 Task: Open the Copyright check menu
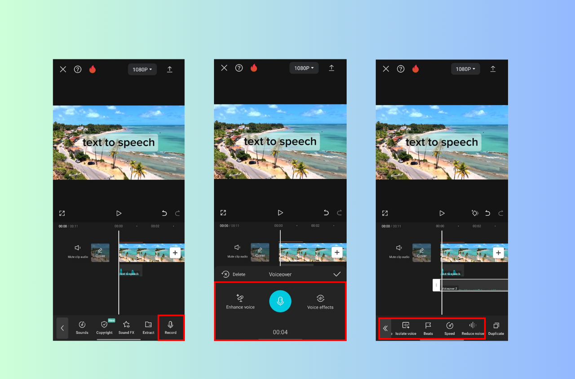(104, 328)
